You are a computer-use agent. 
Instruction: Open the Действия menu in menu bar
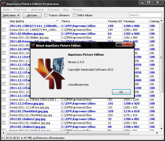pos(37,10)
